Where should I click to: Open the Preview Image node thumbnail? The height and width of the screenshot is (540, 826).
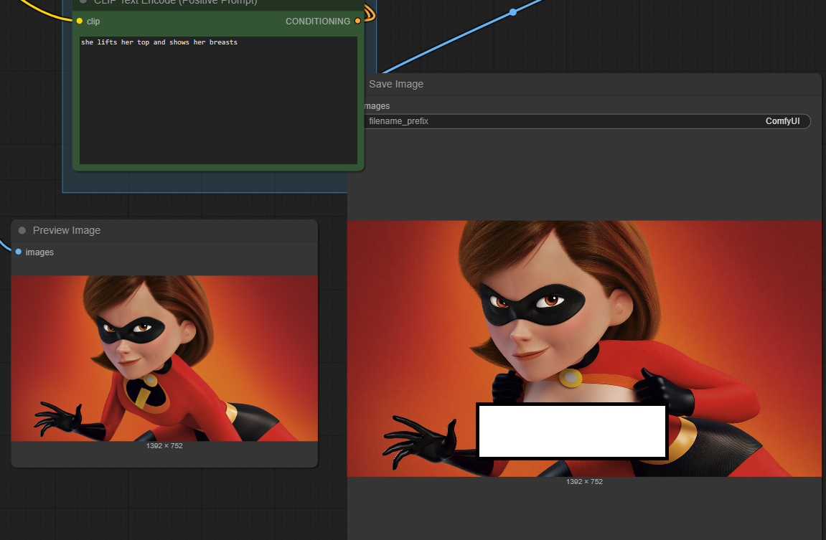tap(164, 359)
